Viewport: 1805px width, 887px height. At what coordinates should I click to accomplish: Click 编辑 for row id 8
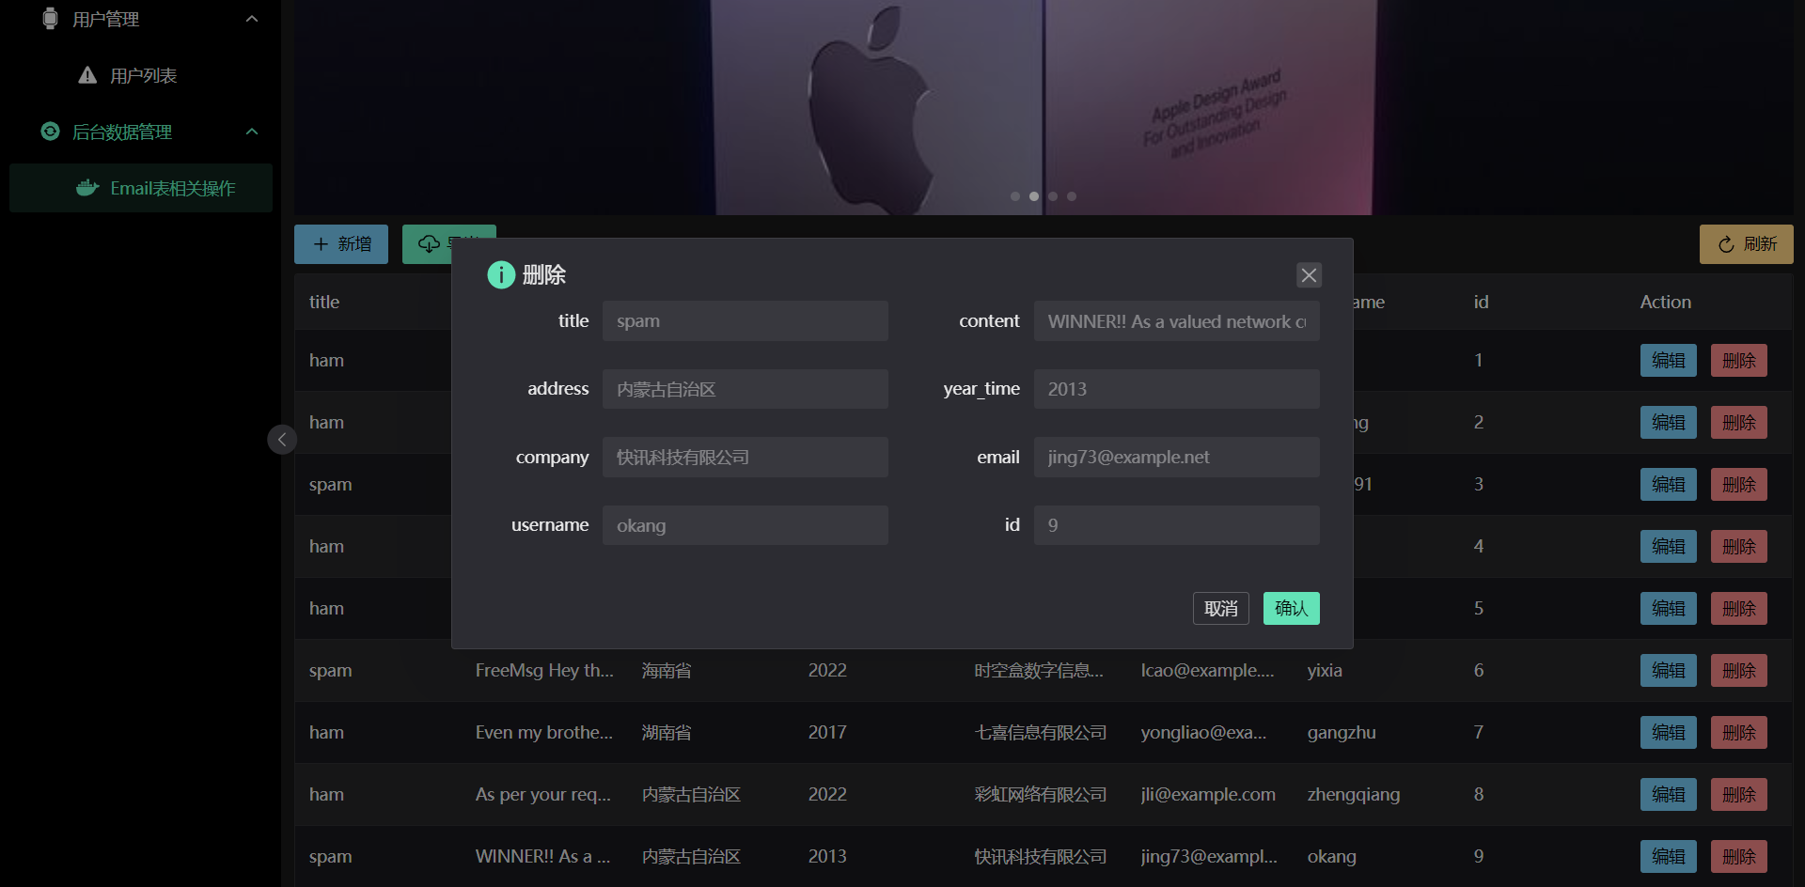[1669, 795]
